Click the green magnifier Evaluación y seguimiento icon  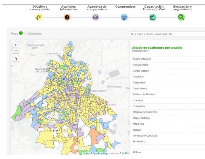(181, 17)
